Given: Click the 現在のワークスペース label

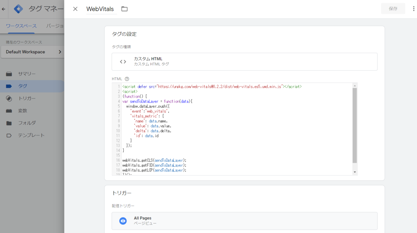Looking at the screenshot, I should (24, 42).
